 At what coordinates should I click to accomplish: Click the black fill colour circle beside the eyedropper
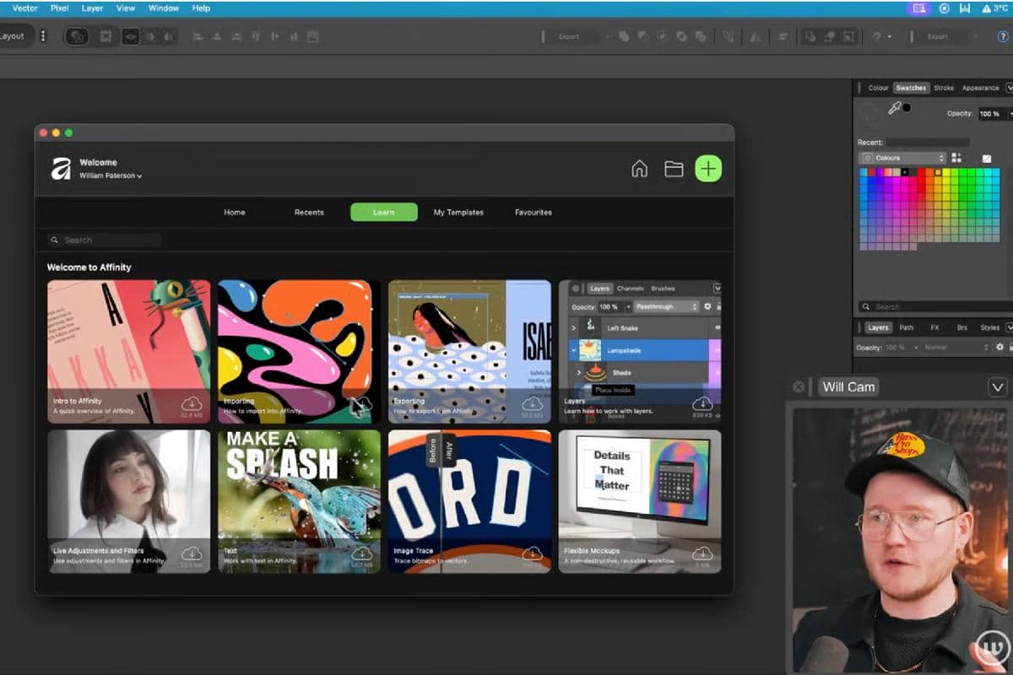tap(907, 108)
